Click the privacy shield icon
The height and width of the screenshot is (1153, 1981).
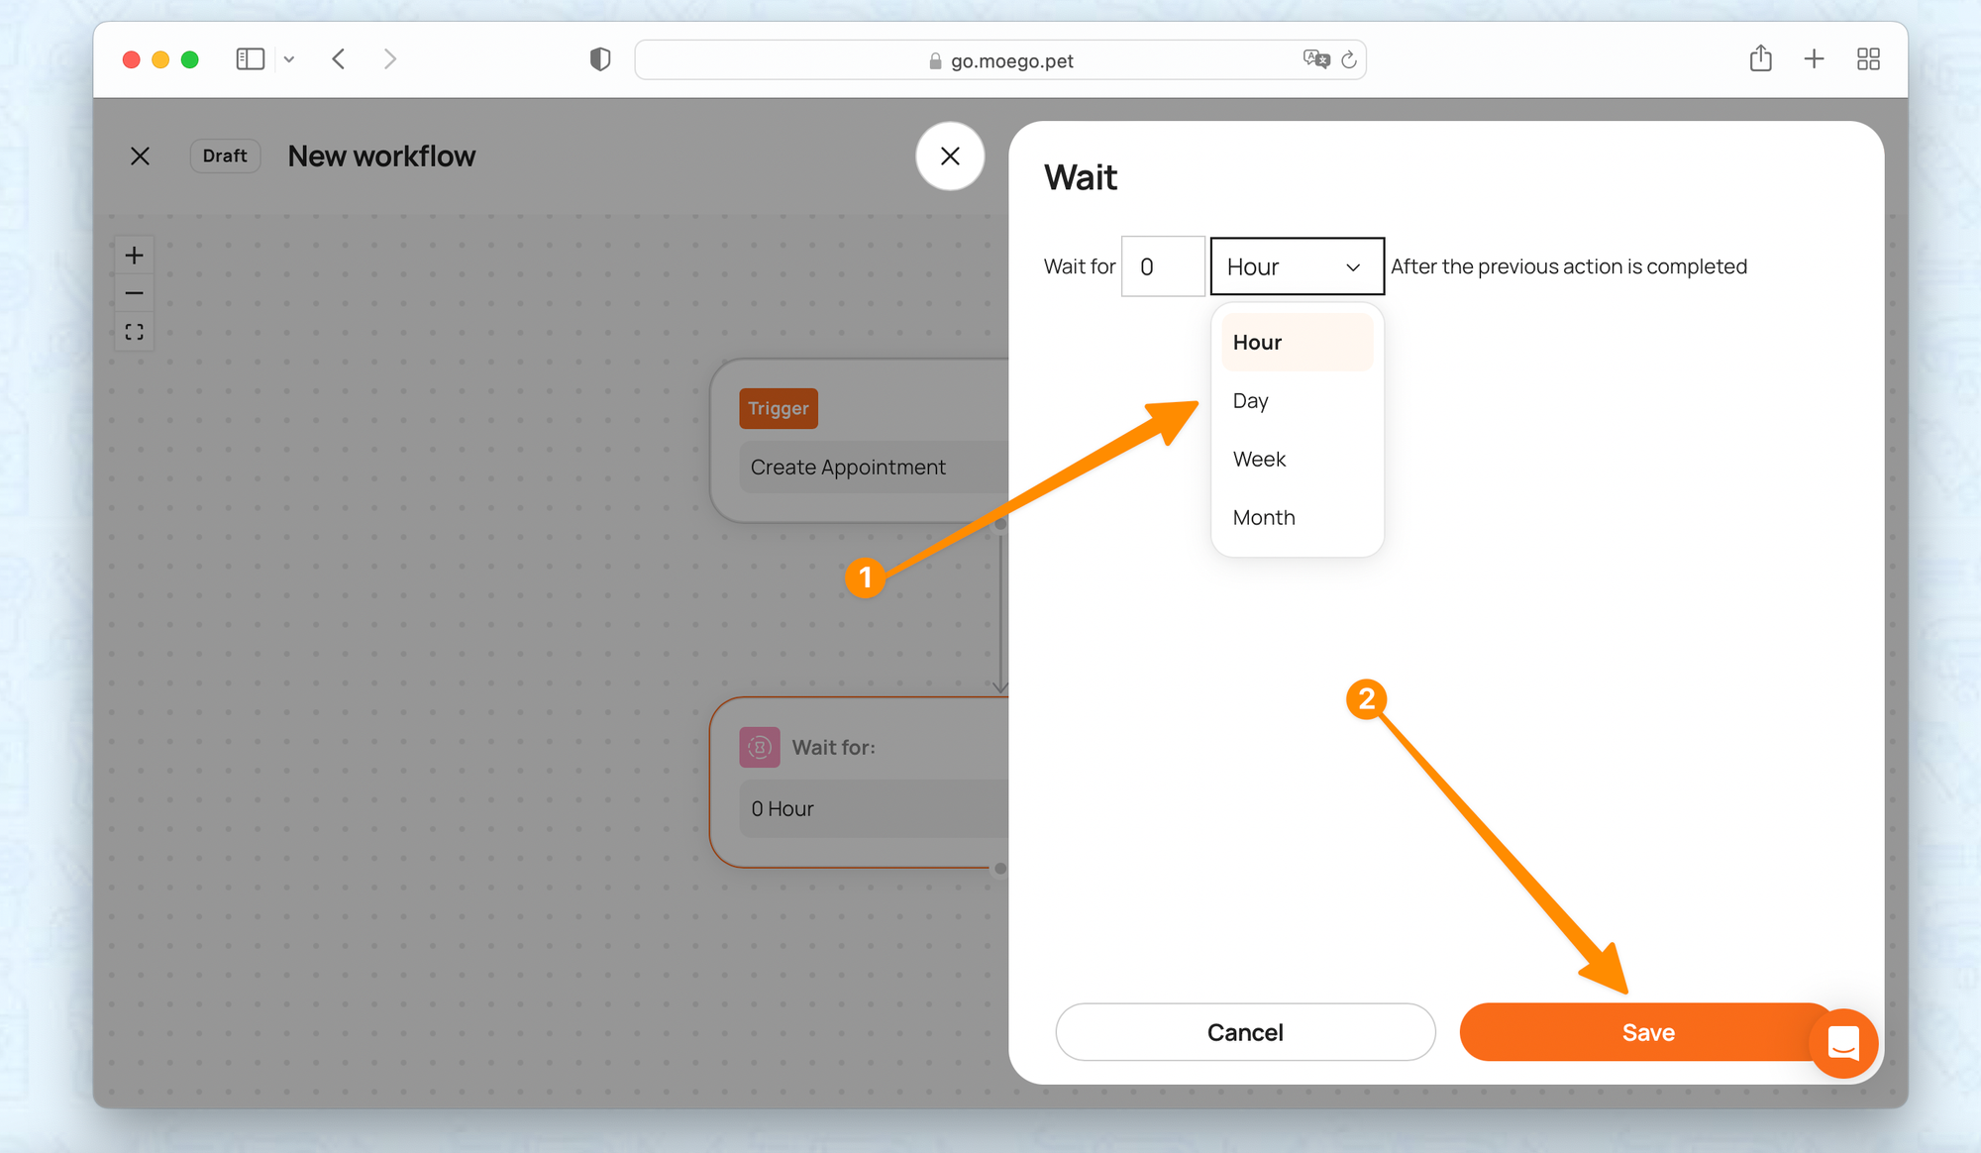point(600,59)
